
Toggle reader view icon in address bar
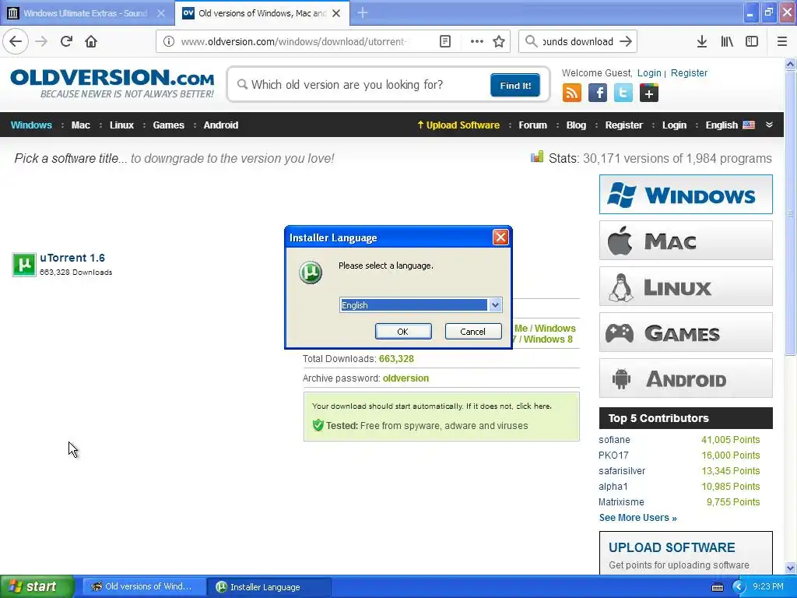pos(444,41)
